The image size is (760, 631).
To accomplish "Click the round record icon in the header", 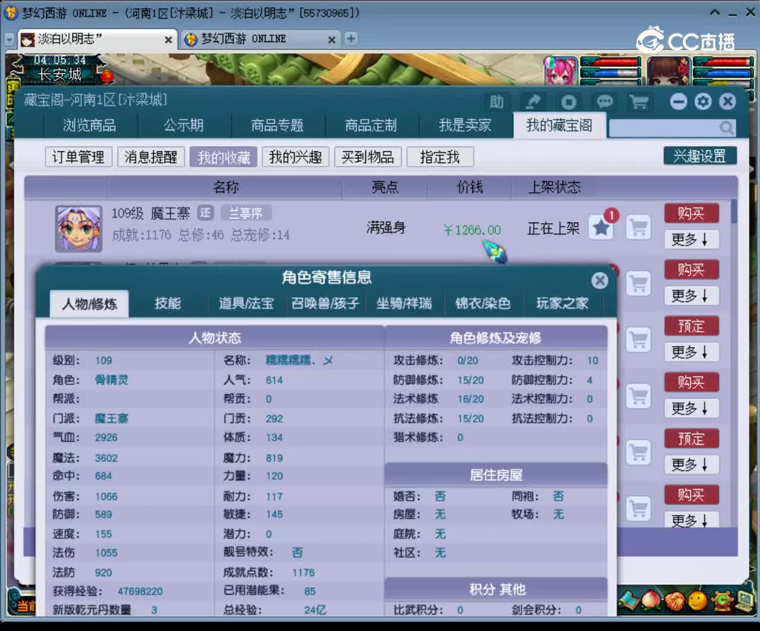I will pyautogui.click(x=568, y=102).
